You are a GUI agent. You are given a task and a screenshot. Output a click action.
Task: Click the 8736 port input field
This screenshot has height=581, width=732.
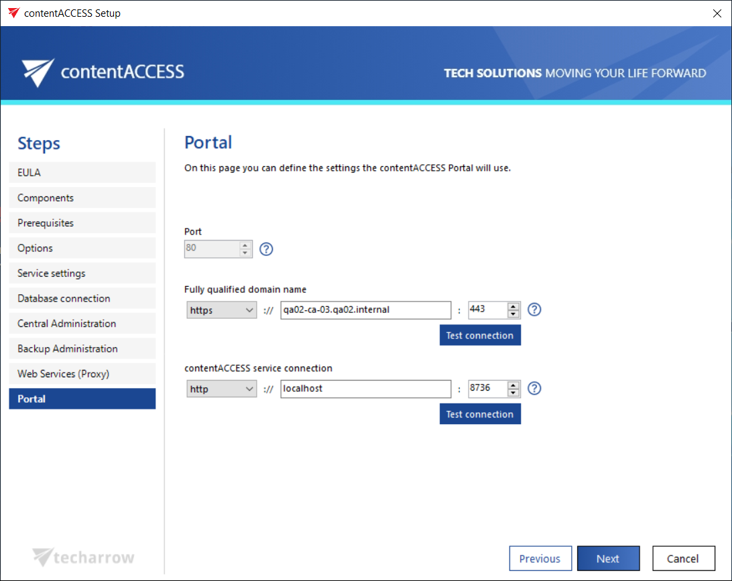pos(487,389)
